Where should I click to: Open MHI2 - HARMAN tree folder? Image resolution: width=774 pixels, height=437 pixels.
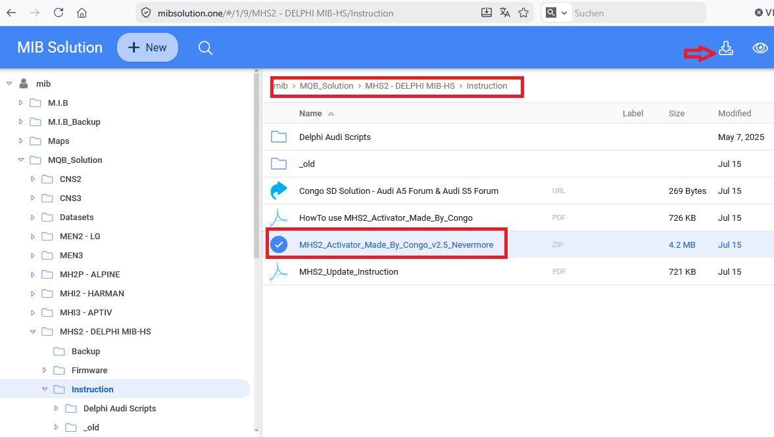(x=92, y=294)
